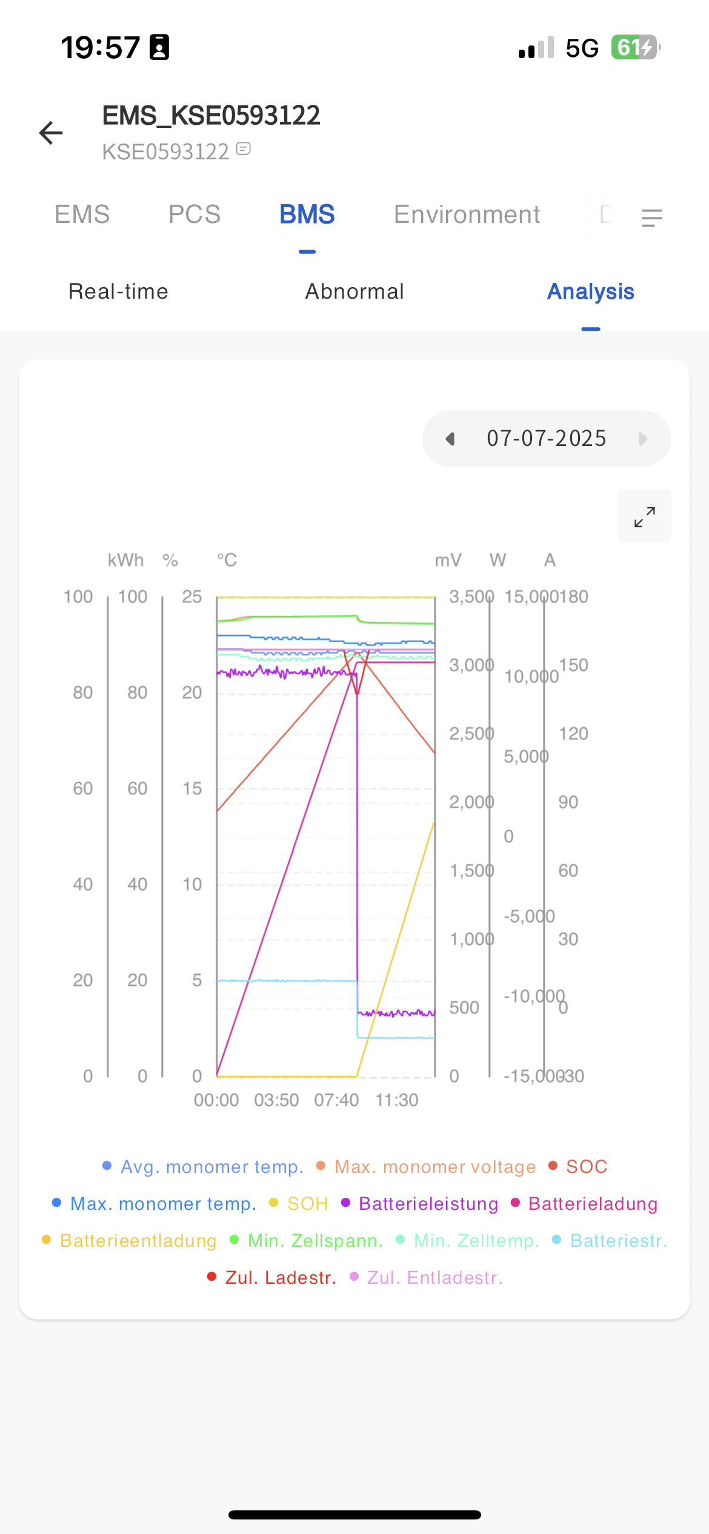Go to previous date with left arrow

[450, 439]
